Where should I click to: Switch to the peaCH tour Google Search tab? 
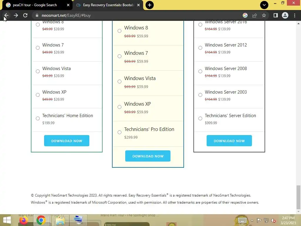(35, 5)
